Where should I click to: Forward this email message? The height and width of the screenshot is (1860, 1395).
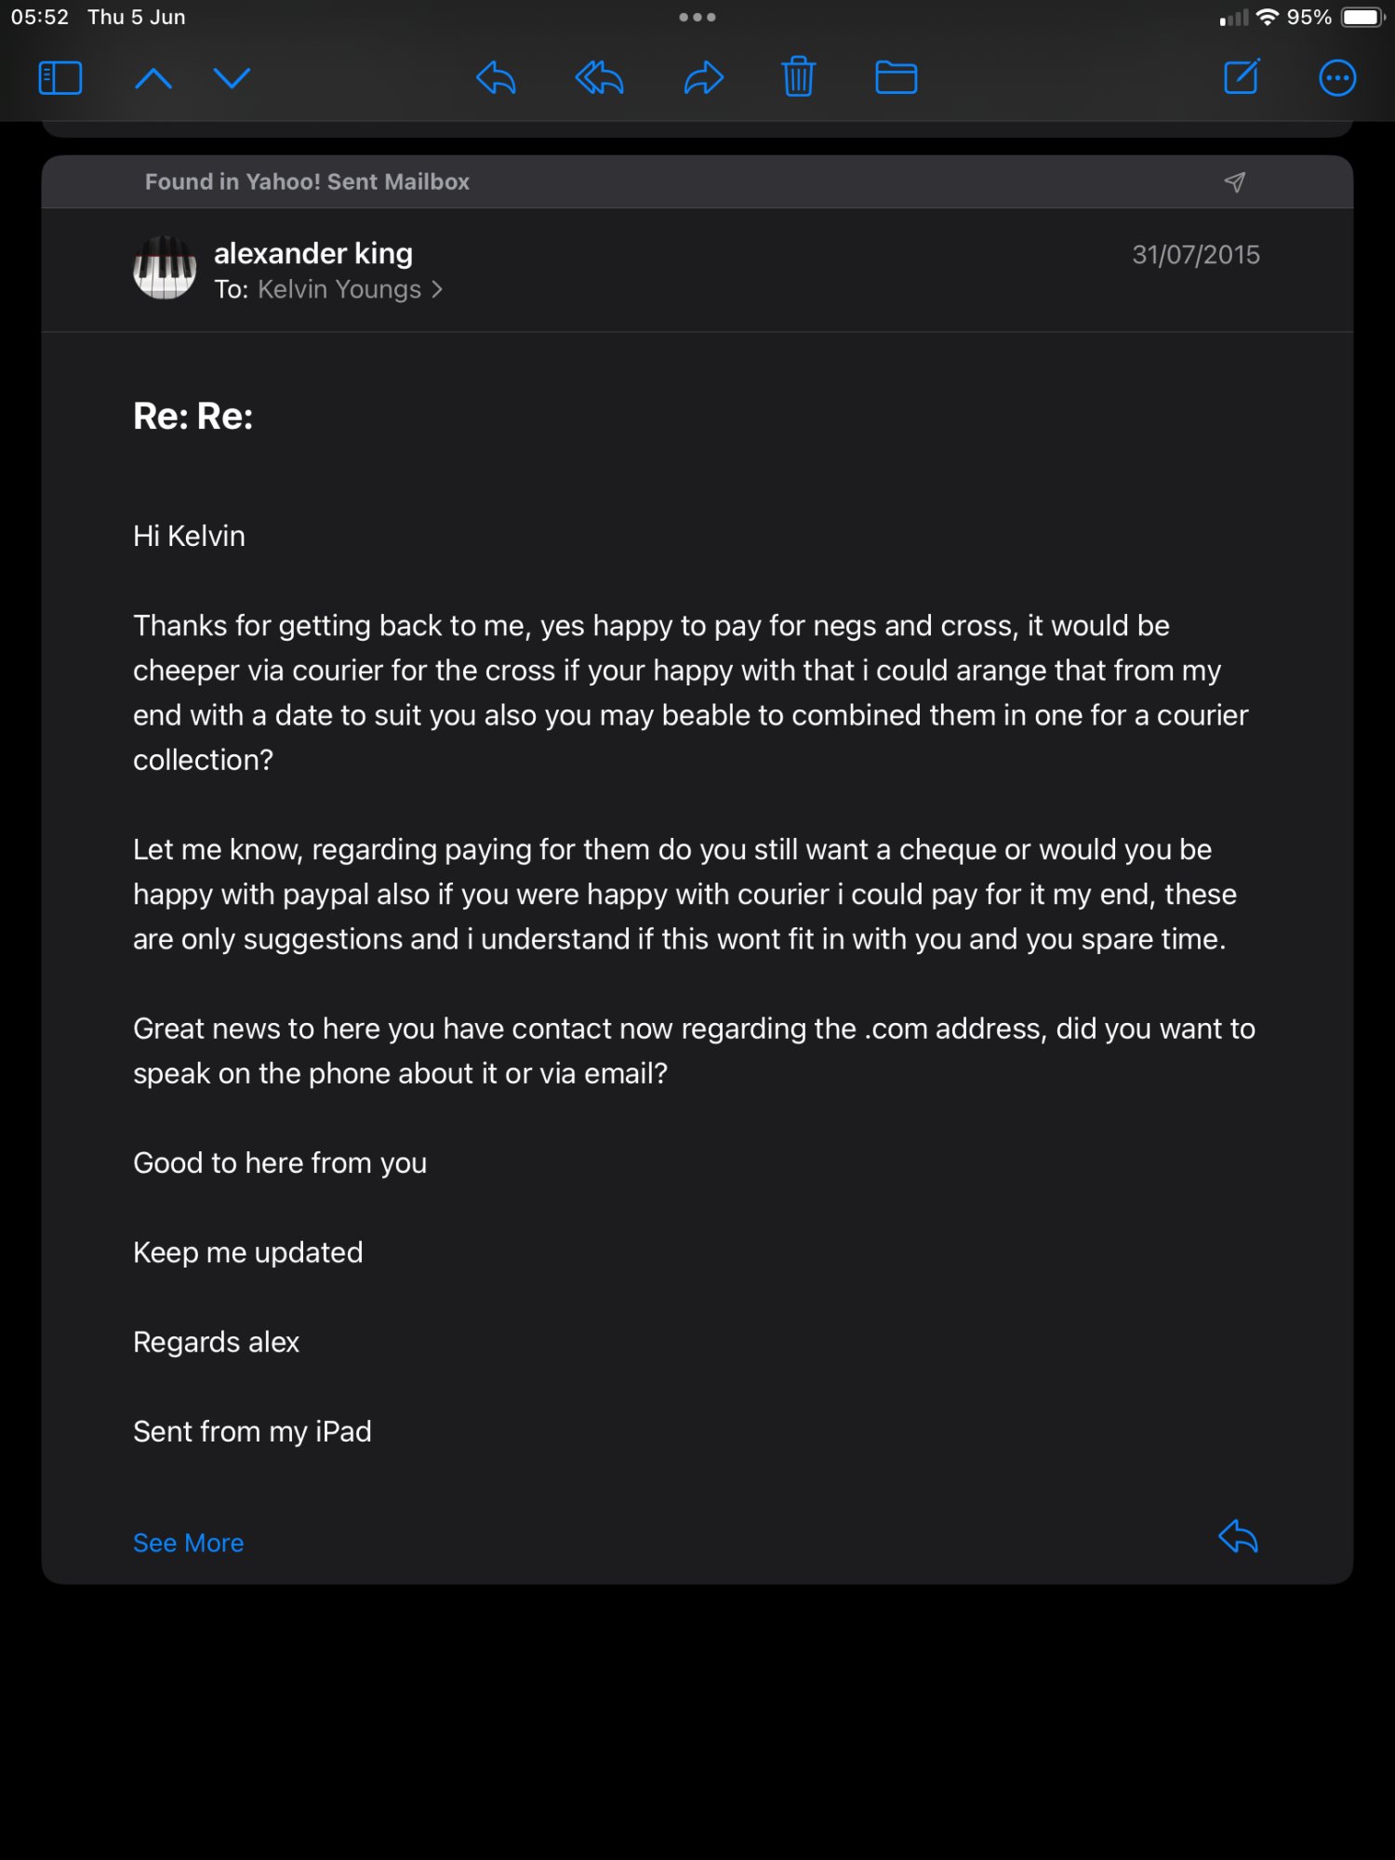coord(703,78)
